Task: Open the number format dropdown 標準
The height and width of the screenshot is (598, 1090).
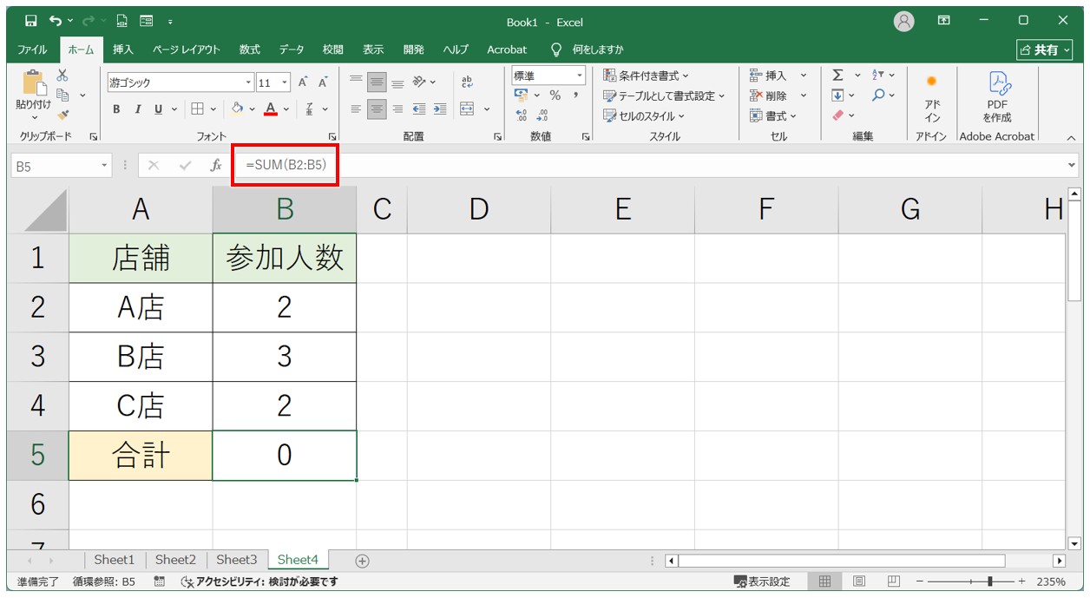Action: coord(578,76)
